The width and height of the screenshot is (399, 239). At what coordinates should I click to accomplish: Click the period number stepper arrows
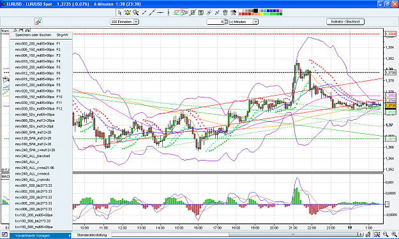(225, 22)
